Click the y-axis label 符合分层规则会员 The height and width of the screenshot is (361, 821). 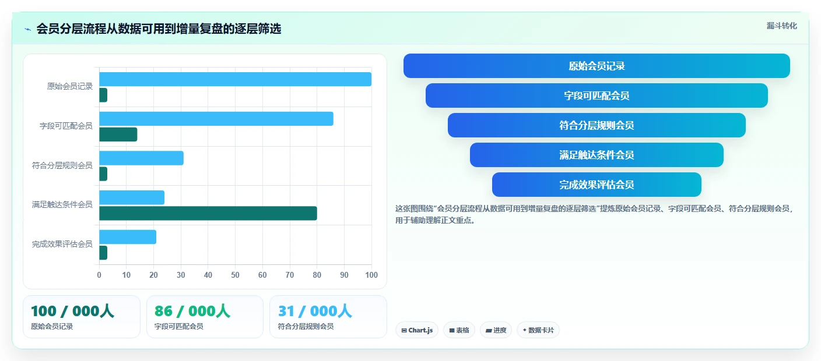click(62, 165)
